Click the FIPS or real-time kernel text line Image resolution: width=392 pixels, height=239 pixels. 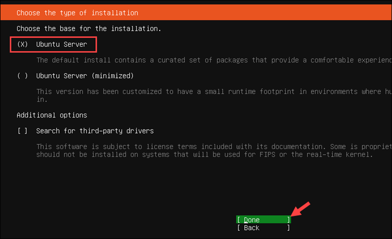pos(205,154)
